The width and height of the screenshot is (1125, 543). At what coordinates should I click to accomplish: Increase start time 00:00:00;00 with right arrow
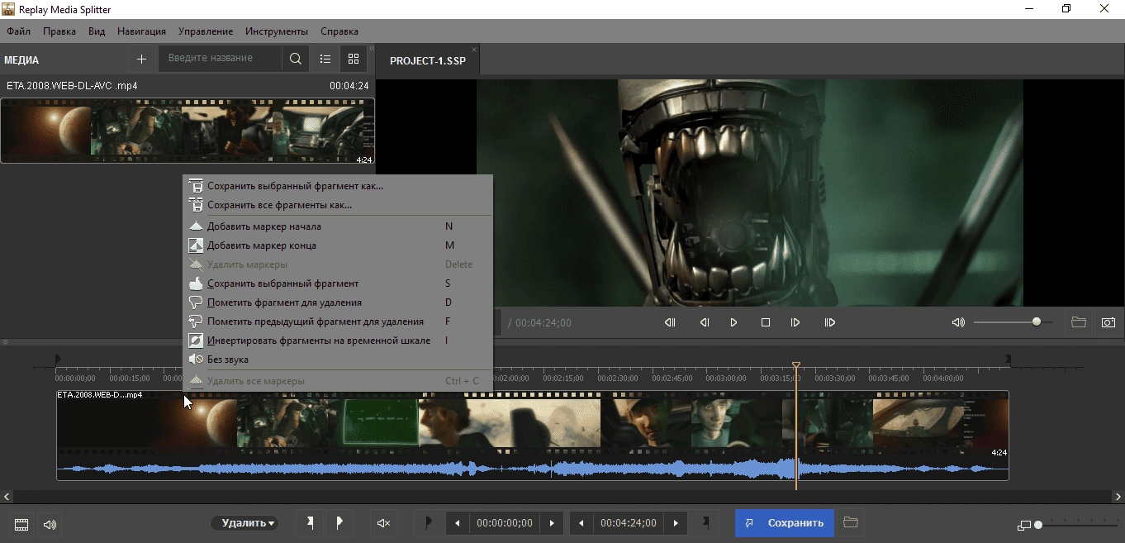pyautogui.click(x=552, y=523)
